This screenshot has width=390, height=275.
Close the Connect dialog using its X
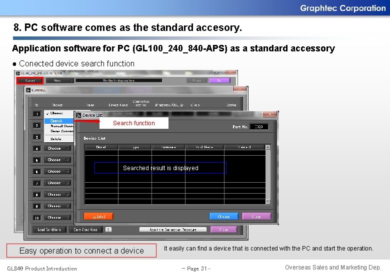click(239, 89)
